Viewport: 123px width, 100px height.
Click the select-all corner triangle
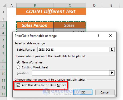coord(4,5)
